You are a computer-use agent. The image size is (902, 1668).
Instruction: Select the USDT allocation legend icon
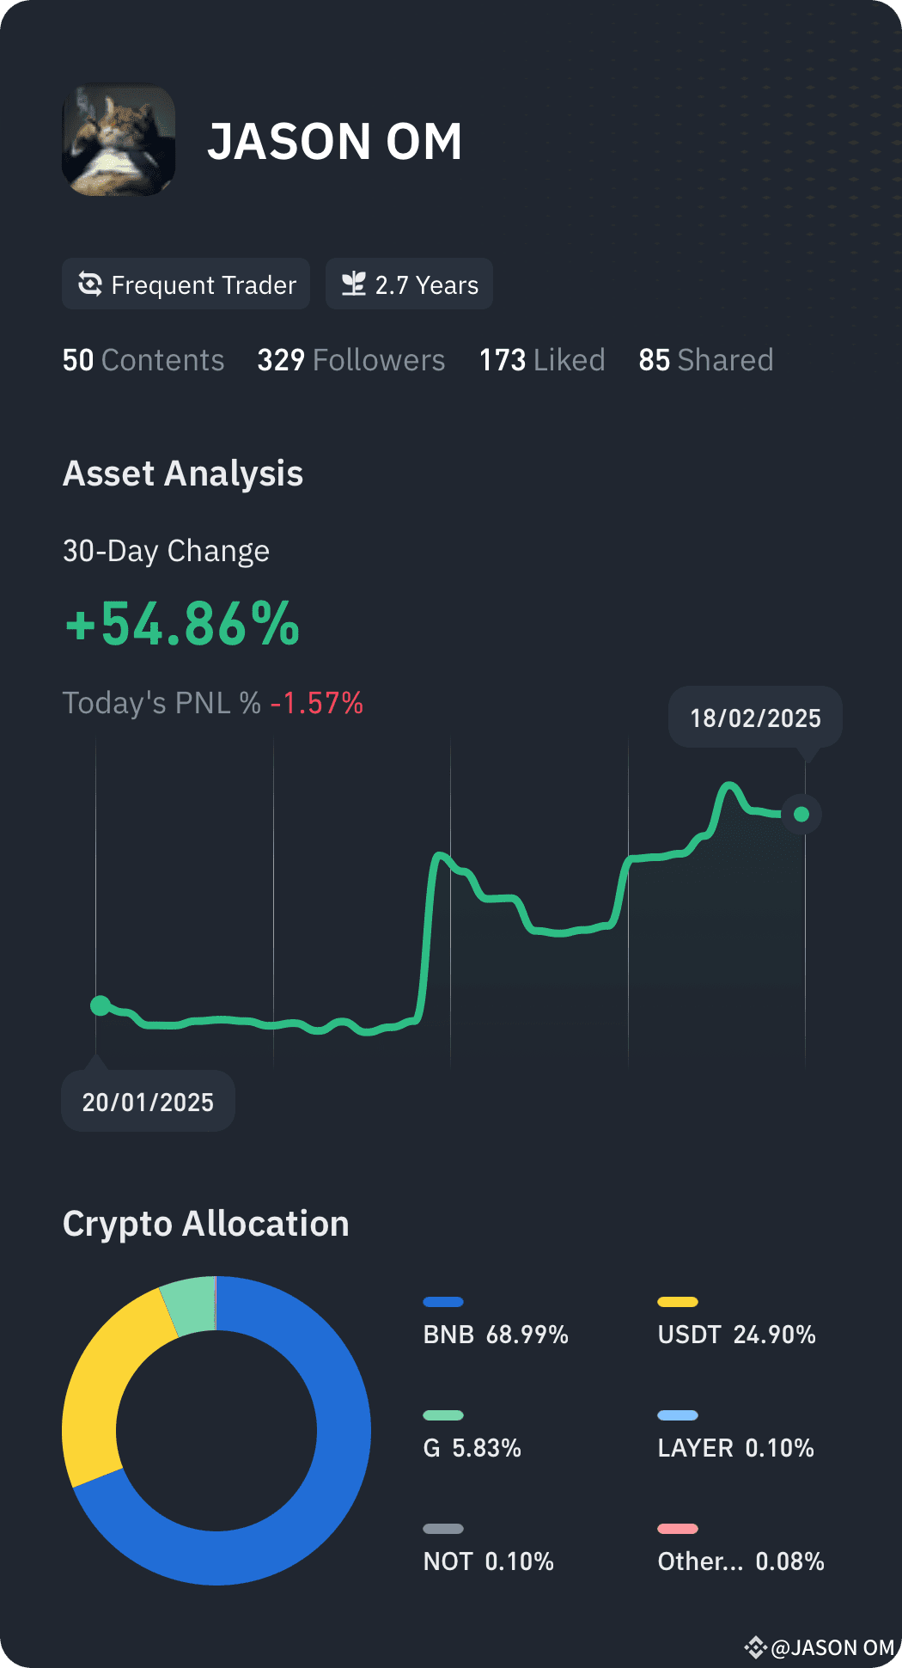point(679,1300)
